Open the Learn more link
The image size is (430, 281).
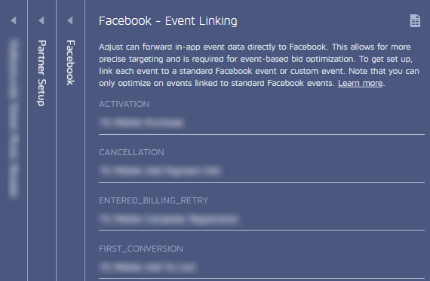pos(360,83)
